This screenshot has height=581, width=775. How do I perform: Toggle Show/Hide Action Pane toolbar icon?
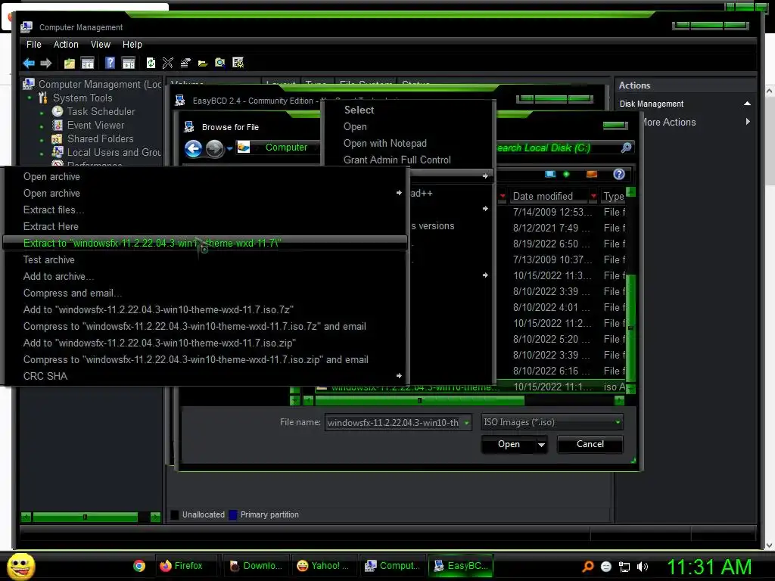click(x=129, y=64)
